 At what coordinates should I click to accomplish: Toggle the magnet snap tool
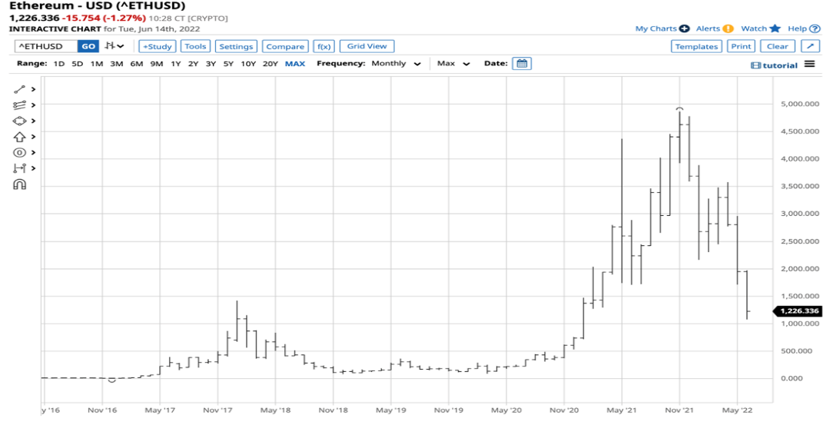pos(20,184)
